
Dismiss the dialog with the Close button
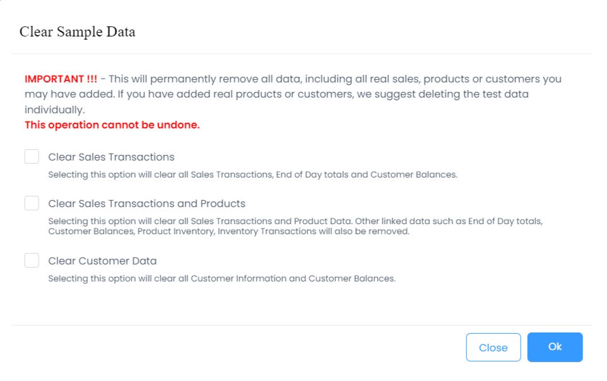pyautogui.click(x=493, y=348)
